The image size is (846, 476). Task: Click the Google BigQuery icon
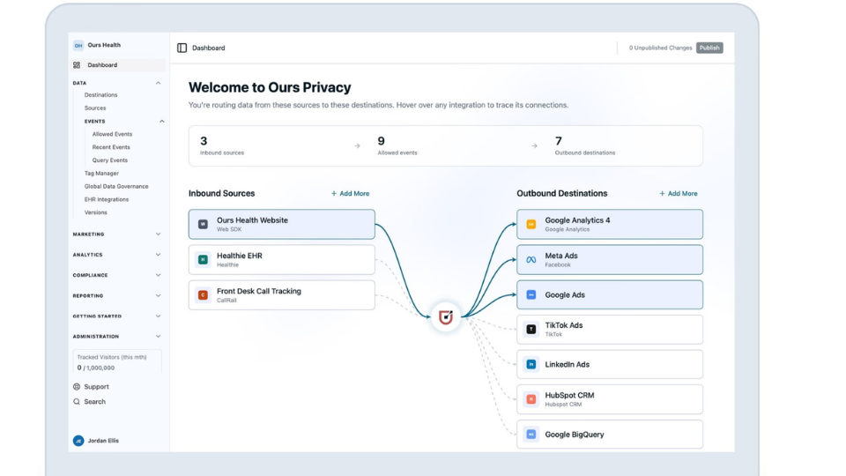click(531, 435)
